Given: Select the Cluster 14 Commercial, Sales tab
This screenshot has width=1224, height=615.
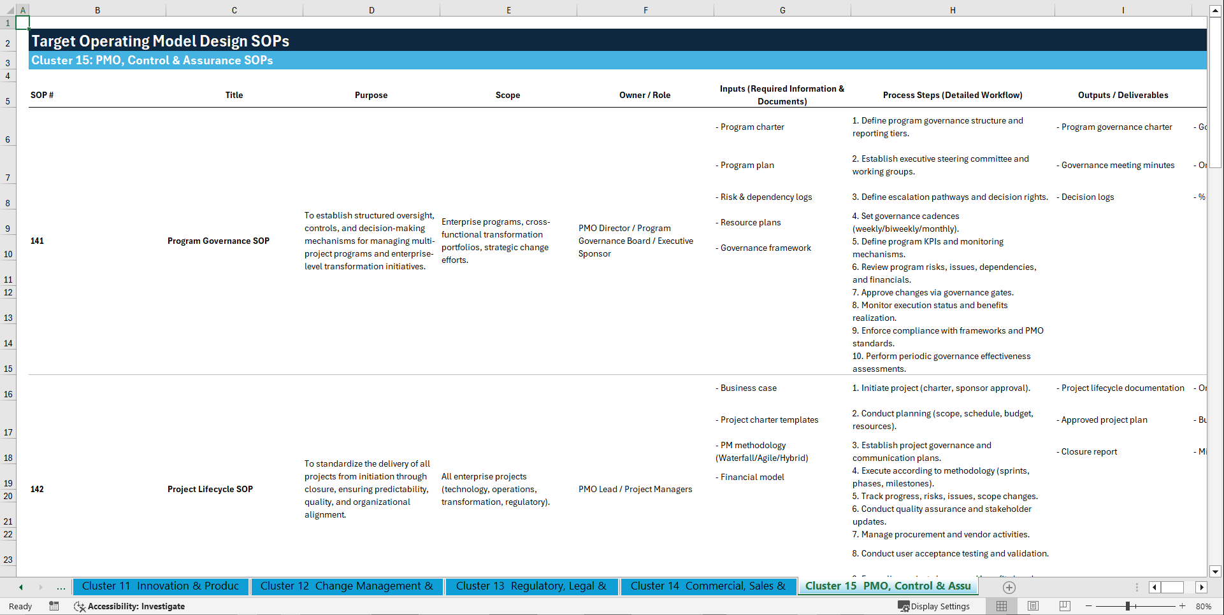Looking at the screenshot, I should [x=708, y=586].
